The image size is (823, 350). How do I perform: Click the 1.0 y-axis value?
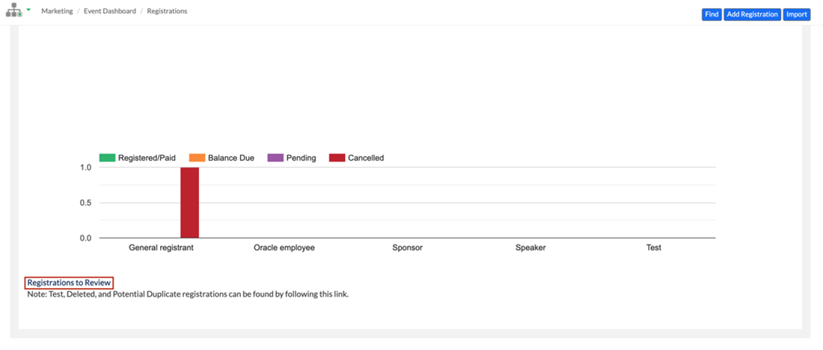pos(85,168)
